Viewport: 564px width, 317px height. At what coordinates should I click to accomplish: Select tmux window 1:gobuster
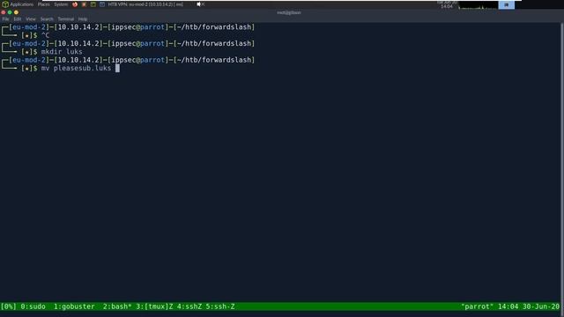point(74,306)
